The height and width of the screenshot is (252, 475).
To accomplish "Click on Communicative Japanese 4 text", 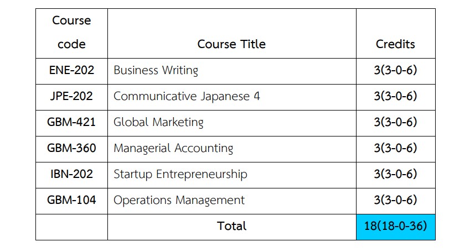I will pos(187,96).
